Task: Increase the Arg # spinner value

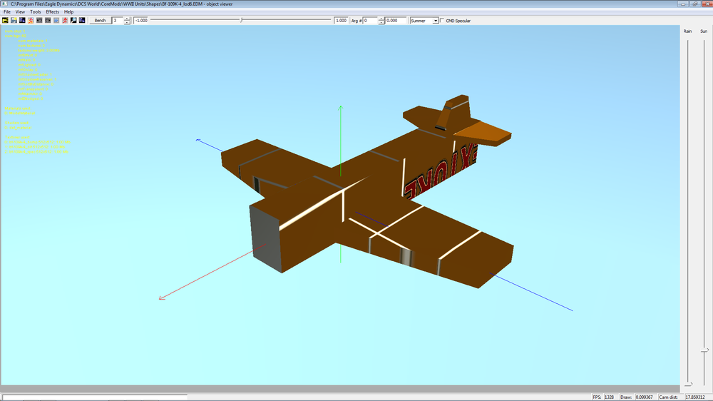Action: 381,19
